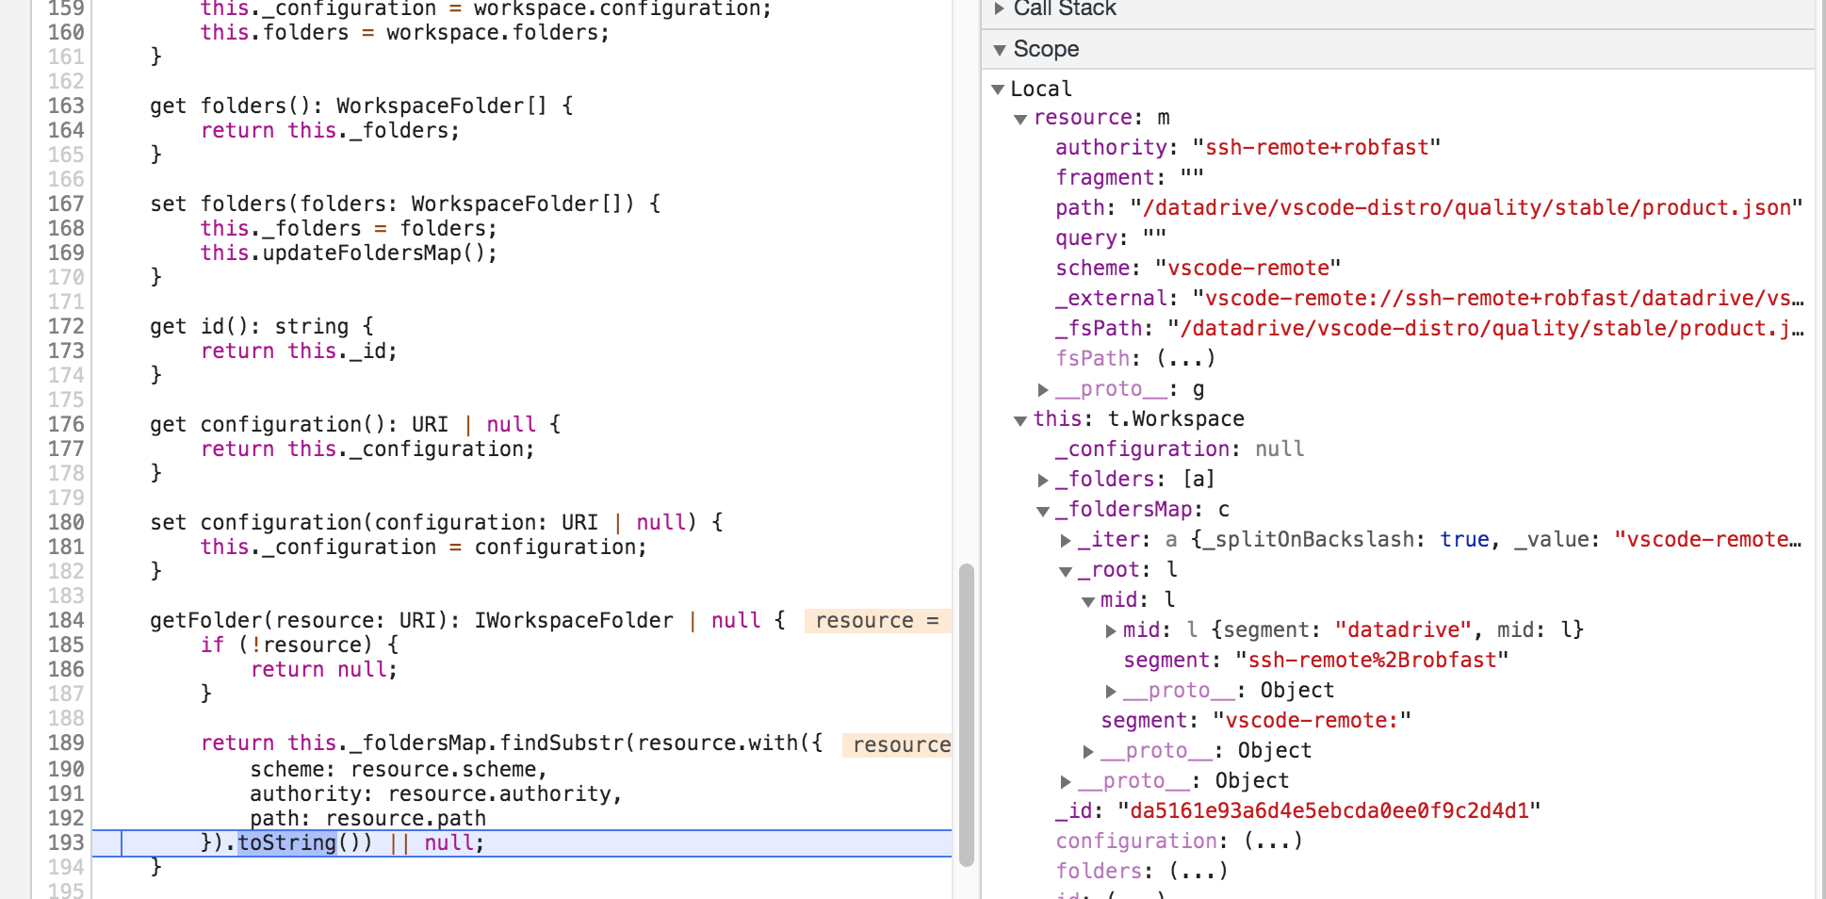Collapse the _root property

pyautogui.click(x=1067, y=569)
